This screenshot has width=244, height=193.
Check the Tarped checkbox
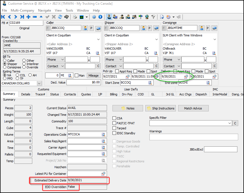pos(114,128)
